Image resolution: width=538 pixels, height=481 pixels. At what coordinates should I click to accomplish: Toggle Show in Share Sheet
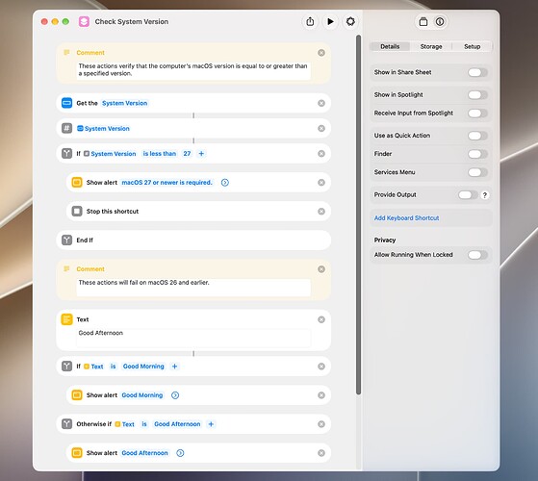tap(477, 72)
